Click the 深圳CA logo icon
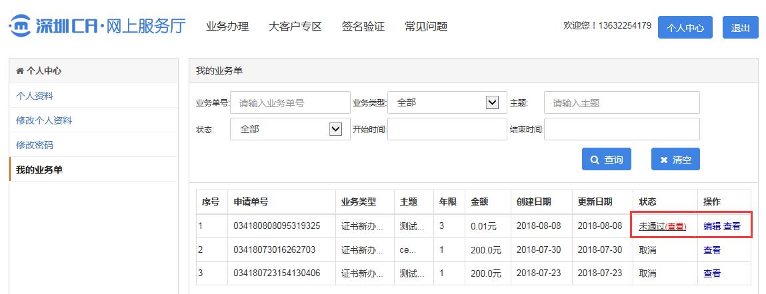The image size is (766, 294). [x=20, y=26]
